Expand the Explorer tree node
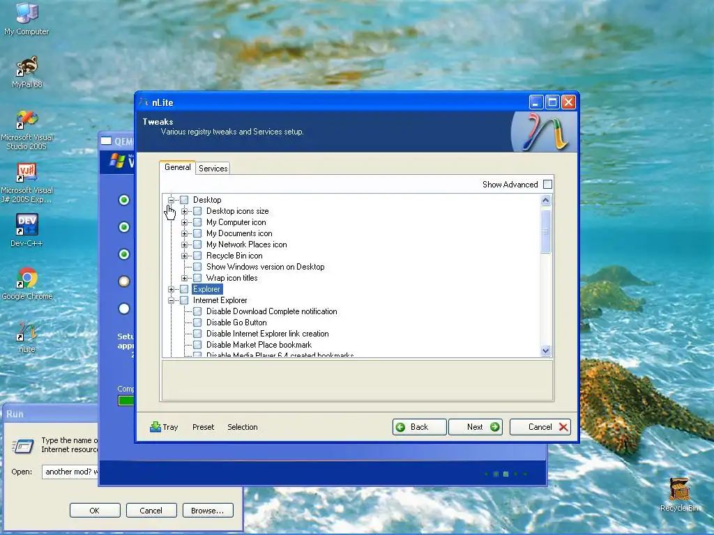This screenshot has height=535, width=714. pos(171,289)
